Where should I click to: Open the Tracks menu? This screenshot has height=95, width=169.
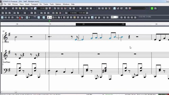click(x=46, y=4)
